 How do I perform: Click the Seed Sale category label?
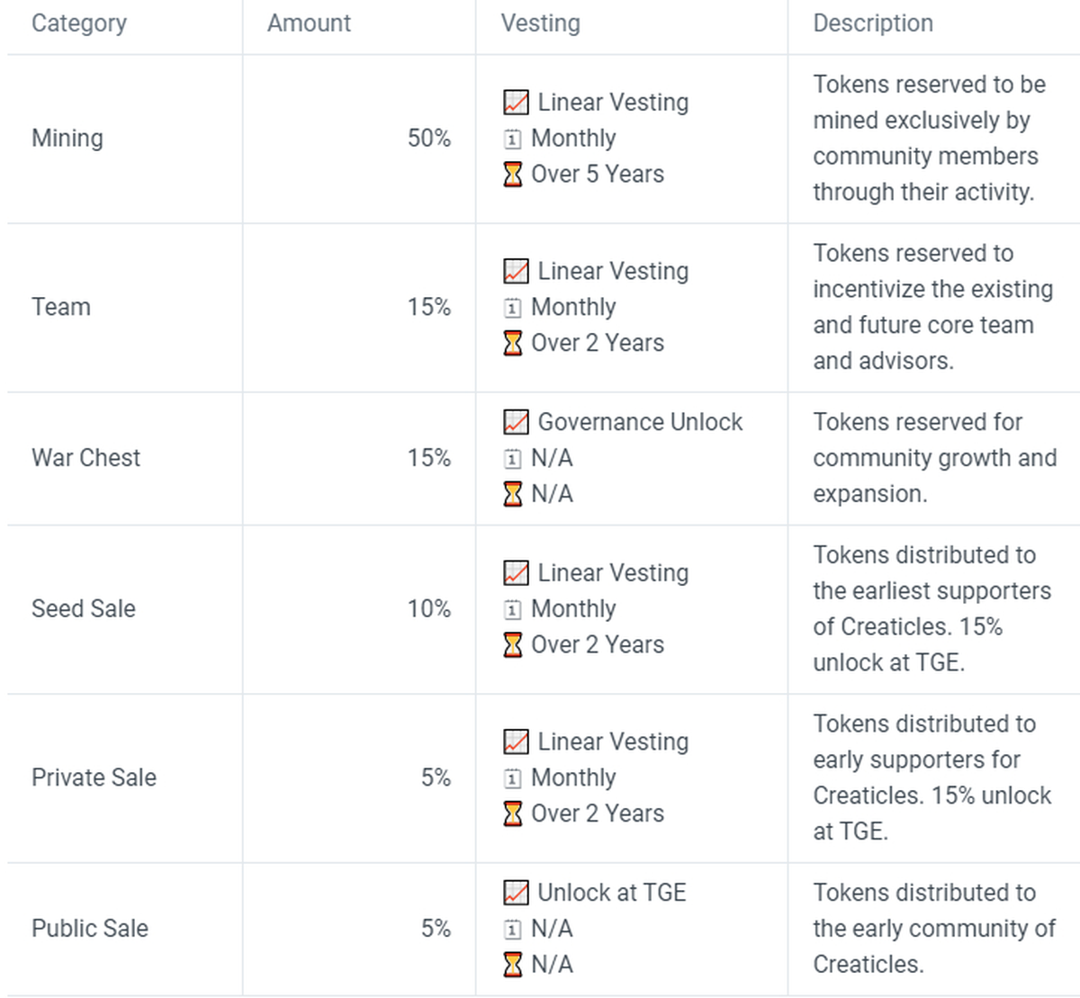point(84,609)
